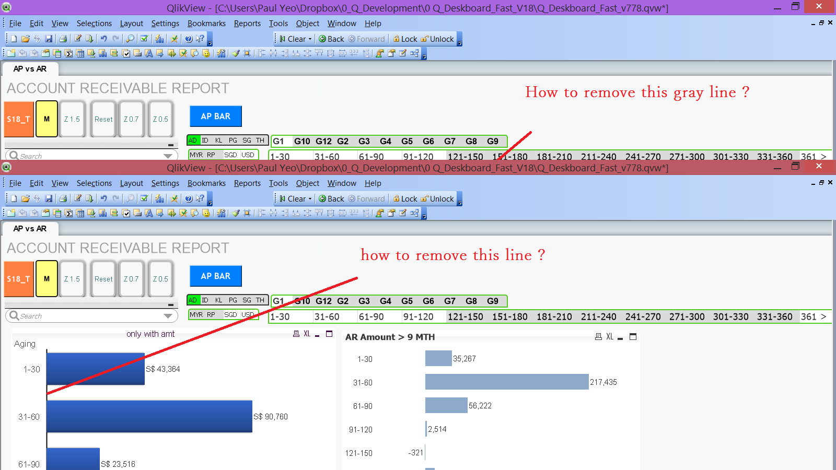Select AP vs AR tab in lower window

click(30, 229)
